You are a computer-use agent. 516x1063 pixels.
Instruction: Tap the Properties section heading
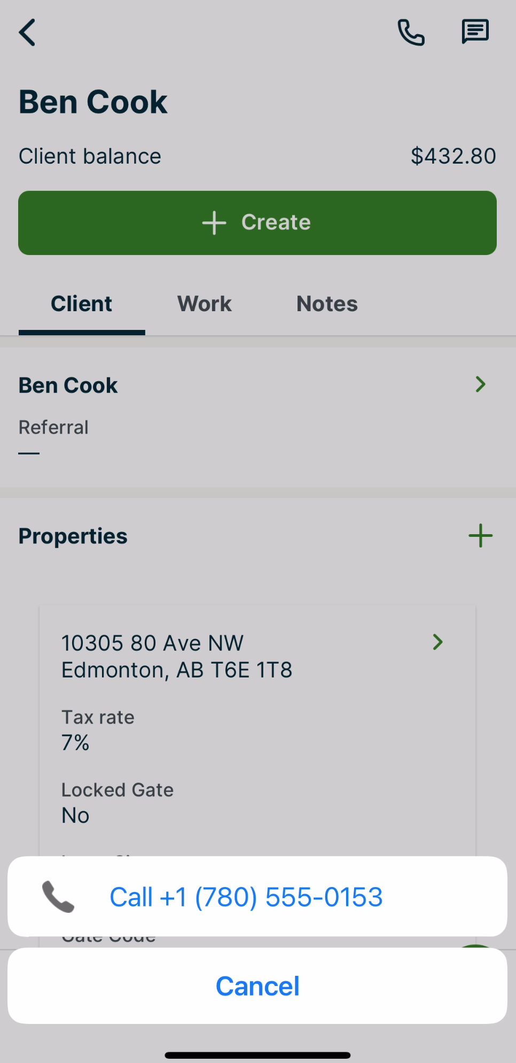coord(73,536)
